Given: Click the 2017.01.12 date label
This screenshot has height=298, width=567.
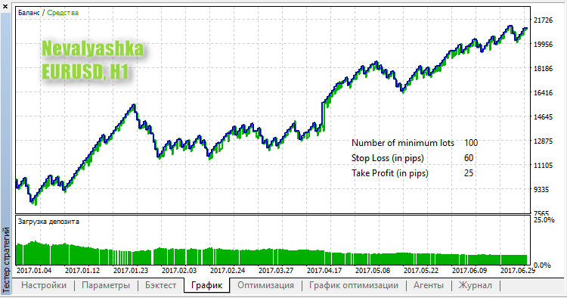Looking at the screenshot, I should 82,271.
